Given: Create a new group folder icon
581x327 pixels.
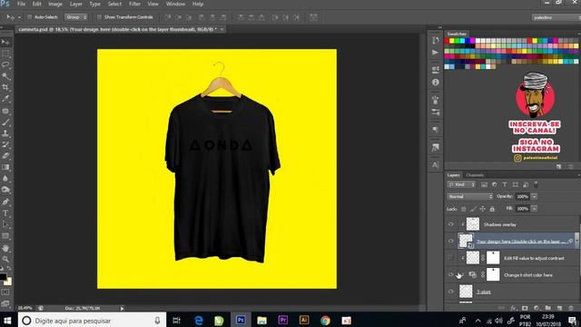Looking at the screenshot, I should point(547,308).
